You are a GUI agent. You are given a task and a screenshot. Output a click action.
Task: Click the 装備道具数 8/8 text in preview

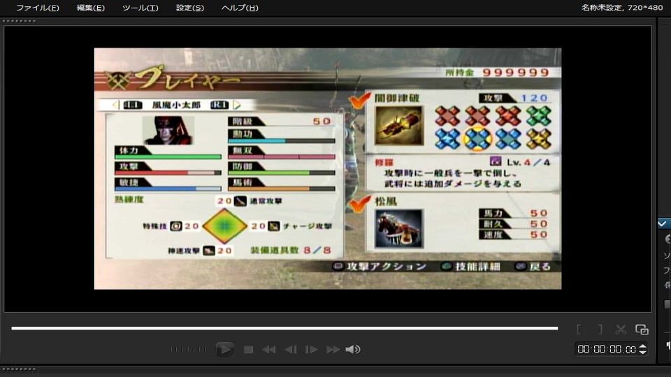tap(291, 250)
